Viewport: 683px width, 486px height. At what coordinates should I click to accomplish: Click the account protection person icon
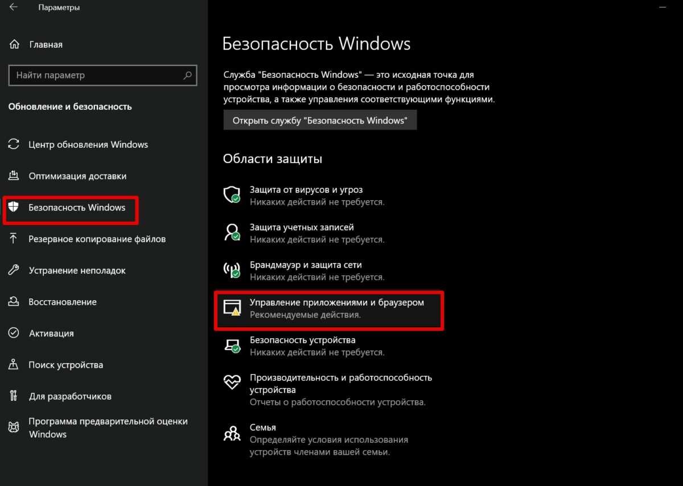coord(232,232)
